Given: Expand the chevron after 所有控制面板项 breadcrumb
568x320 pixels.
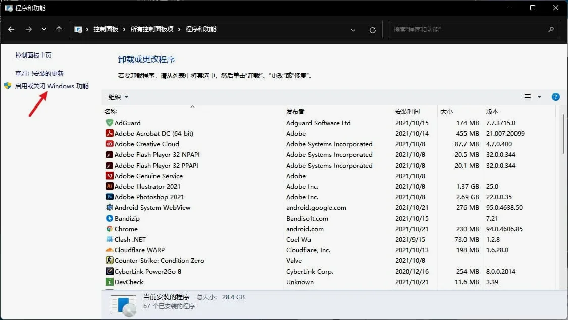Looking at the screenshot, I should tap(179, 29).
